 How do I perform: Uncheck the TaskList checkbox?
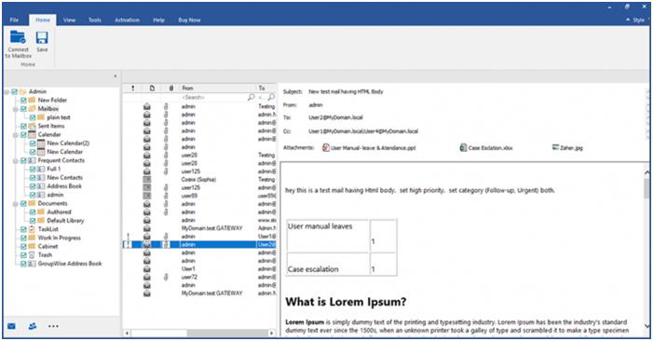pyautogui.click(x=23, y=229)
